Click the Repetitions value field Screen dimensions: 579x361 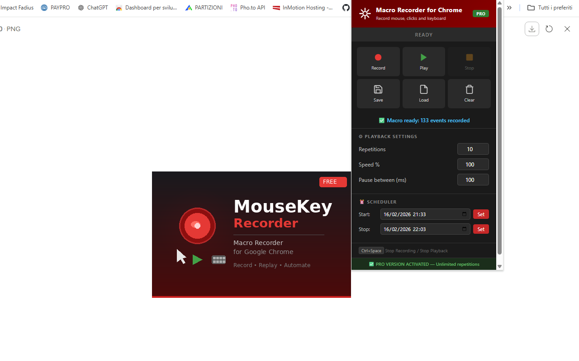(x=473, y=149)
